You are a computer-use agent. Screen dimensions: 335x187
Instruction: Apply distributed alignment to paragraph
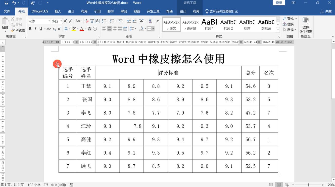(125, 29)
